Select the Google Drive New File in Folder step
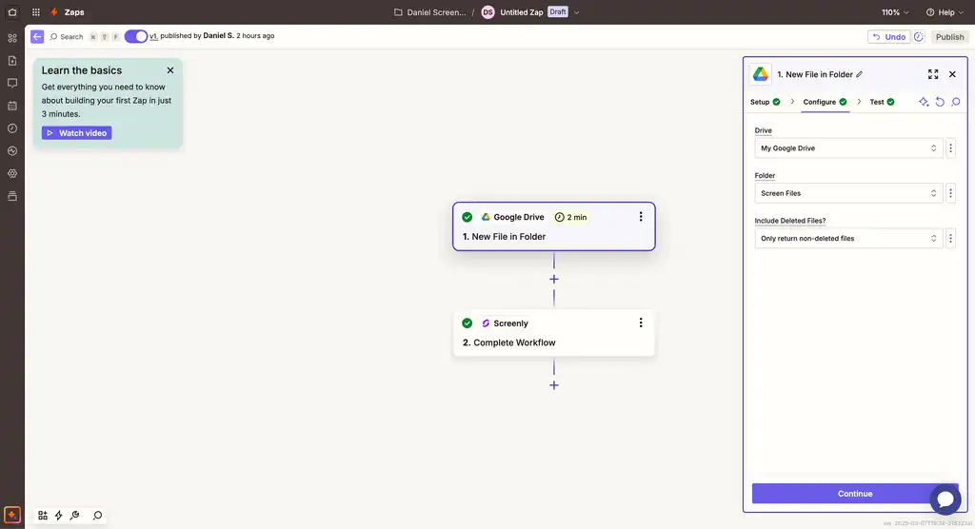 [x=554, y=226]
